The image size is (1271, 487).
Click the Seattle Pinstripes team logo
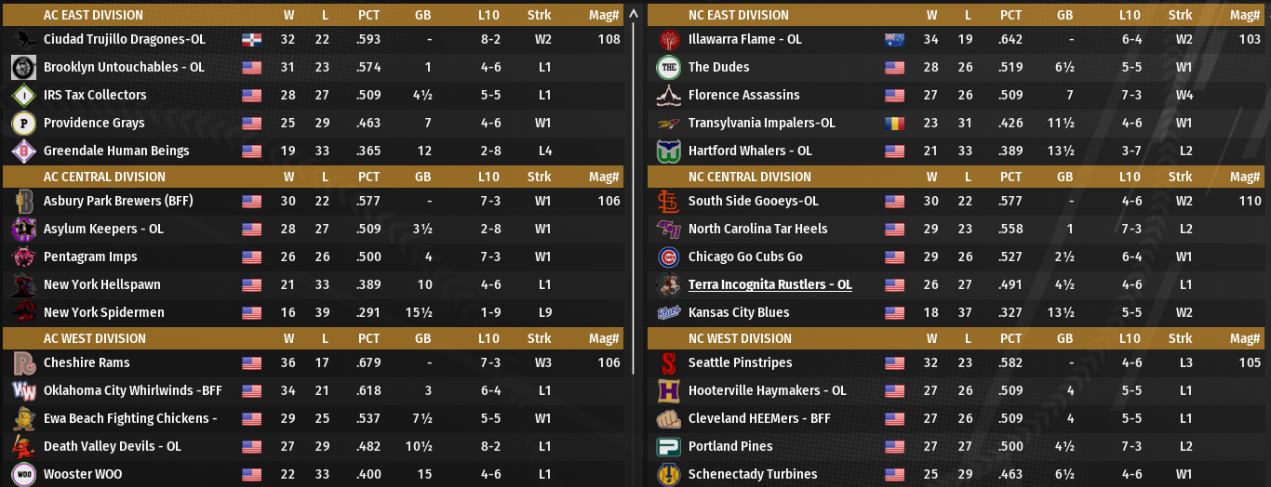(x=668, y=363)
